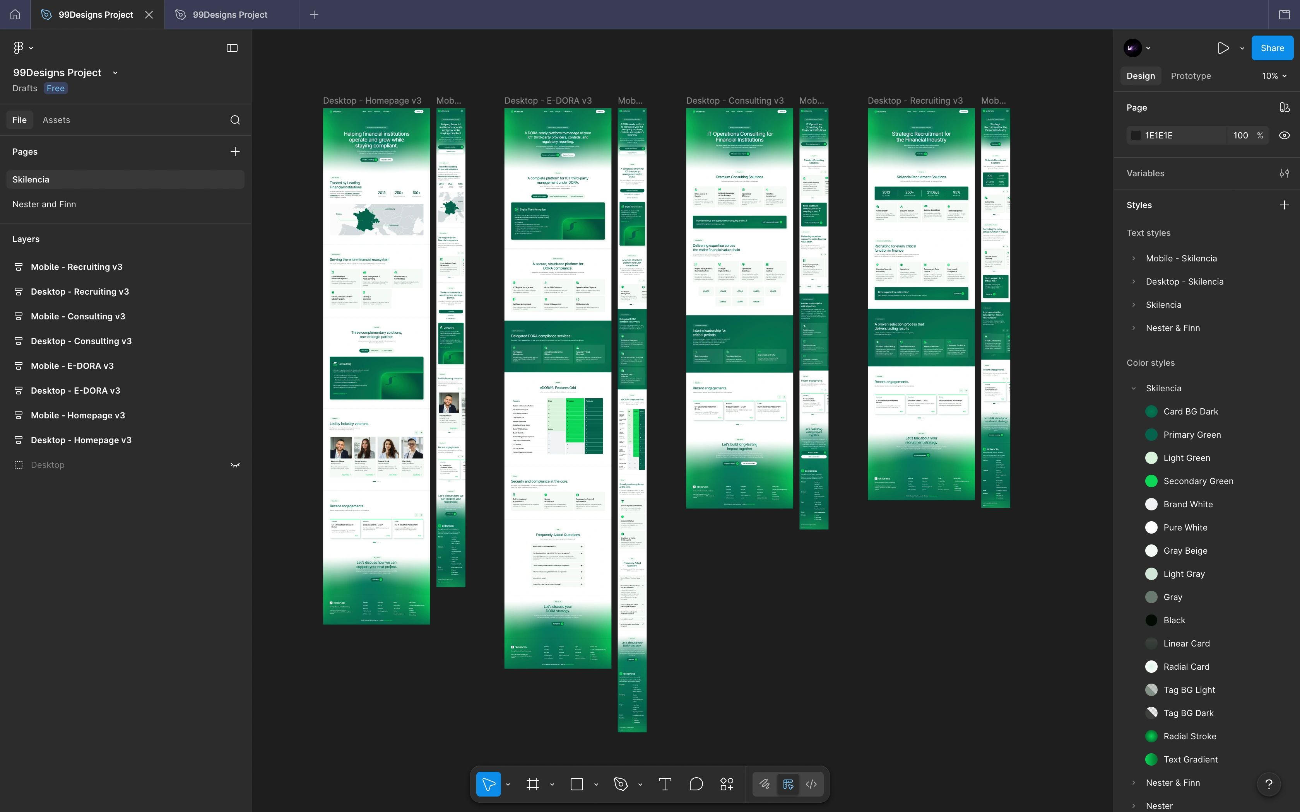Select the Text tool
Screen dimensions: 1300x812
pyautogui.click(x=664, y=784)
